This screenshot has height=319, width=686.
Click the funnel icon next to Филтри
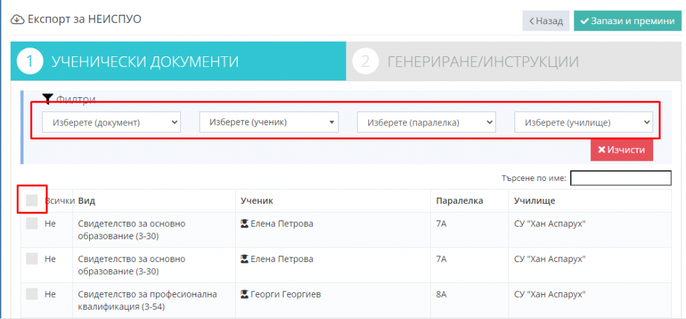[48, 99]
